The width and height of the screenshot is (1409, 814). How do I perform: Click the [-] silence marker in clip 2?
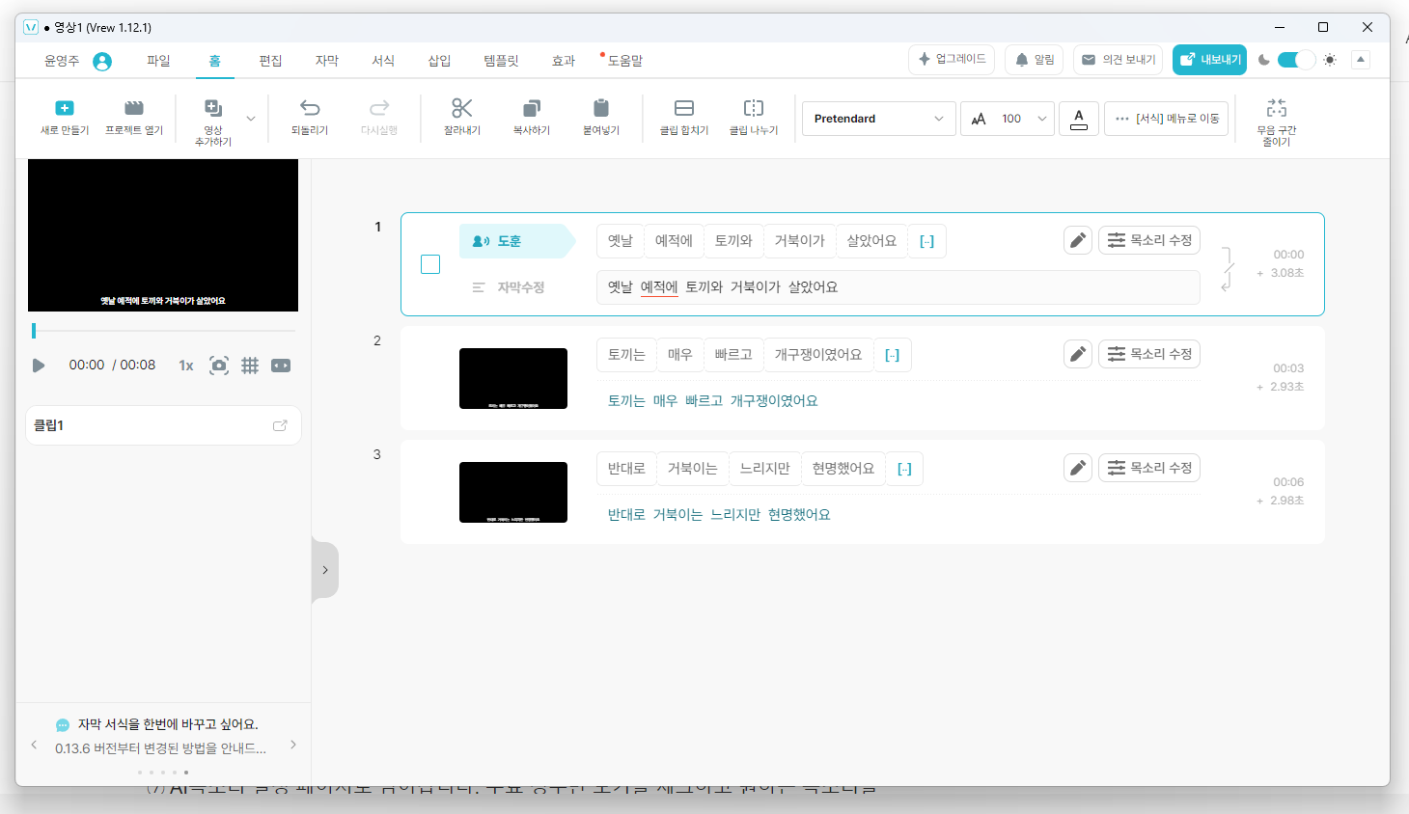click(x=892, y=355)
